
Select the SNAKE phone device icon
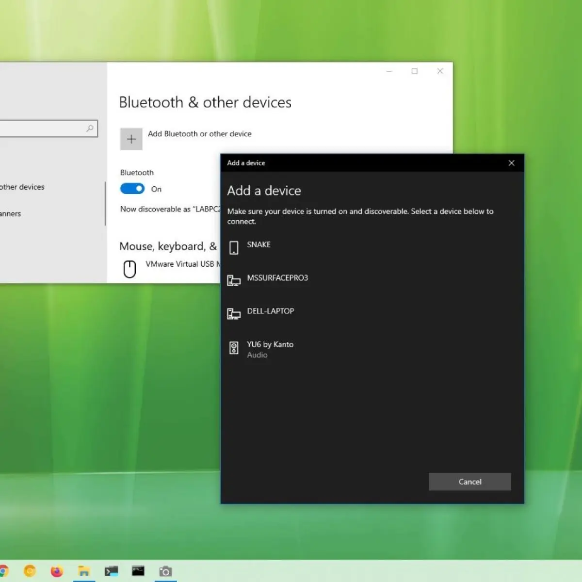pyautogui.click(x=234, y=247)
